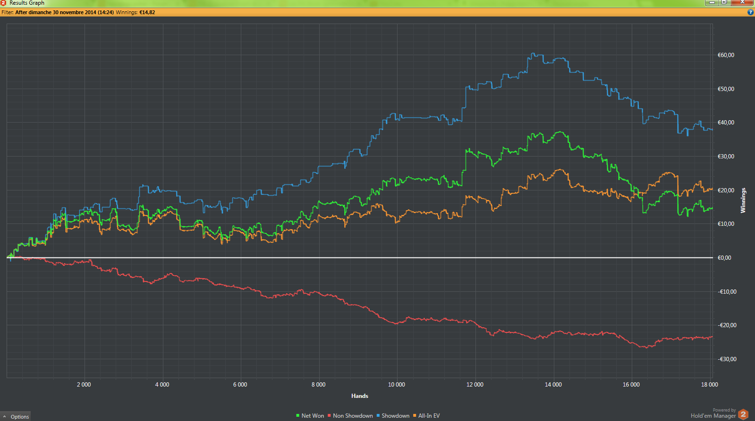Image resolution: width=755 pixels, height=421 pixels.
Task: Click the red Non Showdown color square
Action: coord(330,416)
